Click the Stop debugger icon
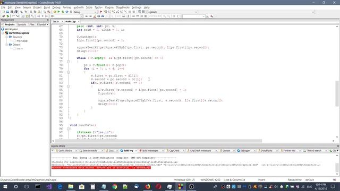 [x=133, y=12]
